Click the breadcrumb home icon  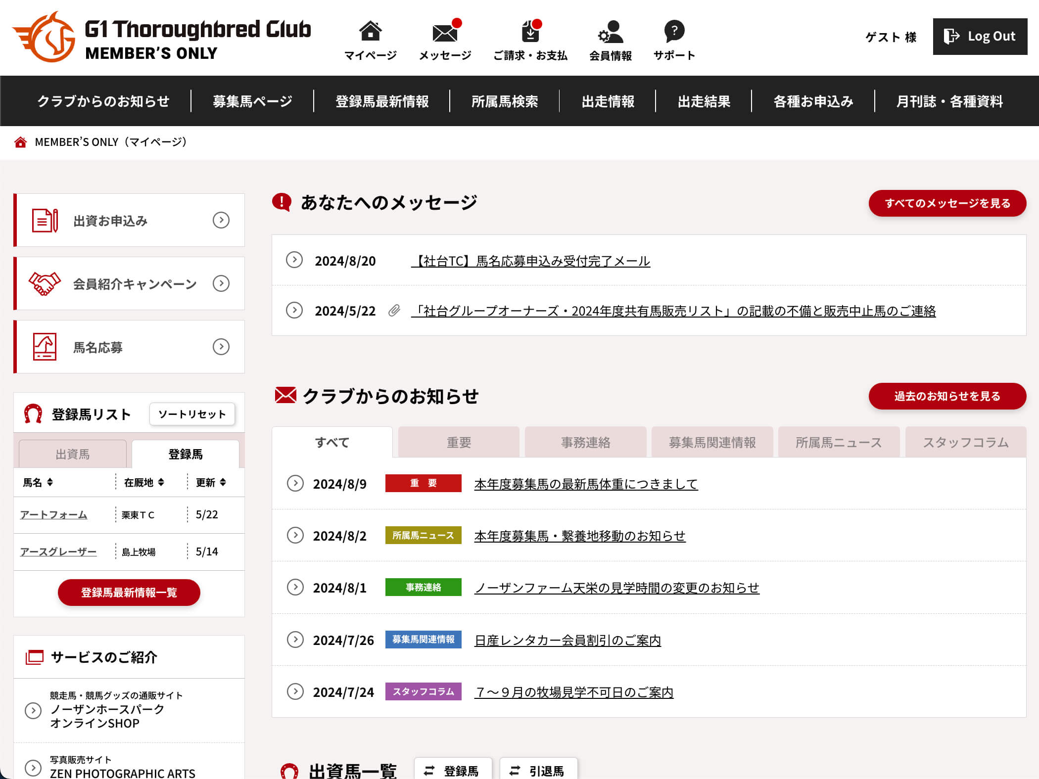coord(20,142)
